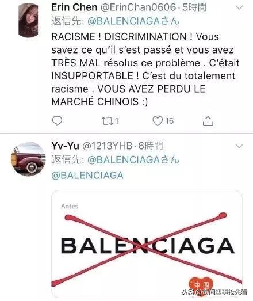Expand options chevron on Yv-Yu's tweet
The height and width of the screenshot is (301, 253).
pos(239,146)
